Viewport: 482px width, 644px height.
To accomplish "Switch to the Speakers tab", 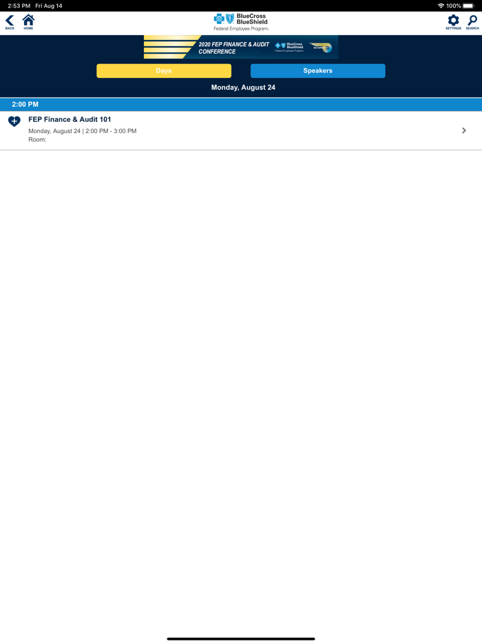I will (x=318, y=70).
